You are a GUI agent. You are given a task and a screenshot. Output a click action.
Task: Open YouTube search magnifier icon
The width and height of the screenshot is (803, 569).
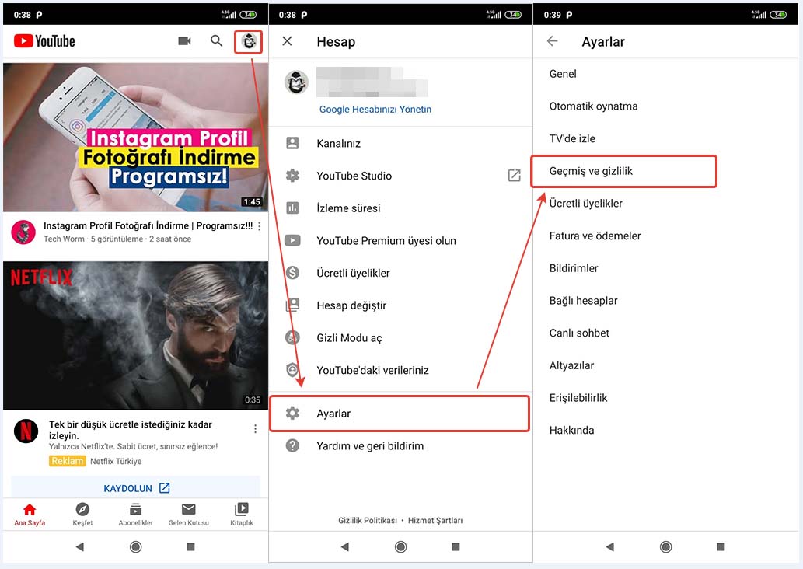point(217,41)
